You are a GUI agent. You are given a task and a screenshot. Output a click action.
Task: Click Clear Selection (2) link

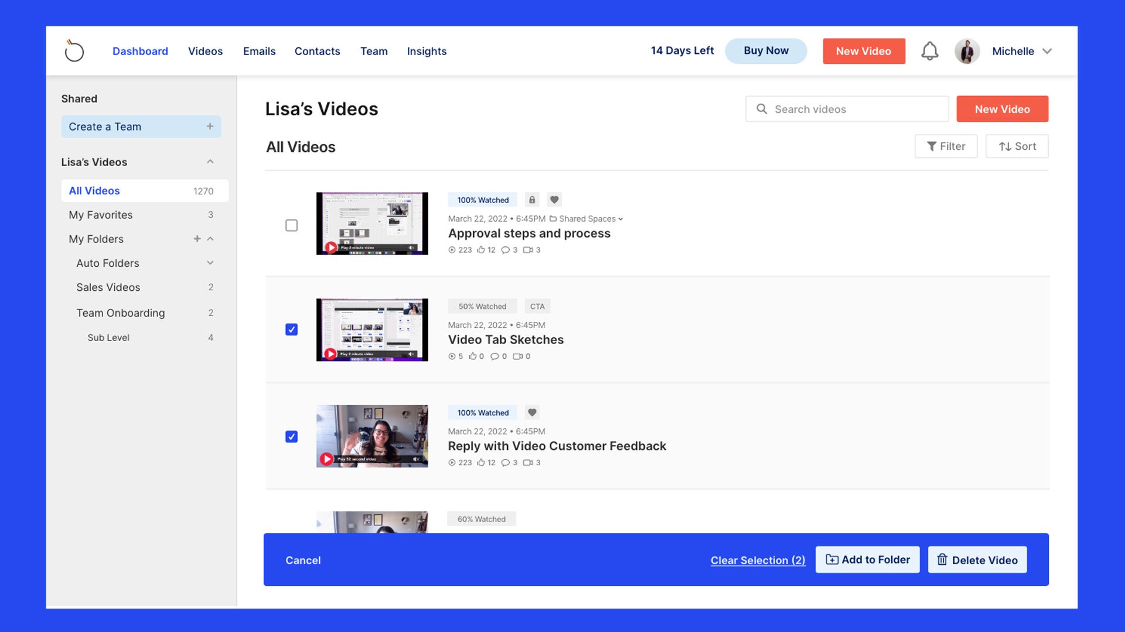coord(758,560)
